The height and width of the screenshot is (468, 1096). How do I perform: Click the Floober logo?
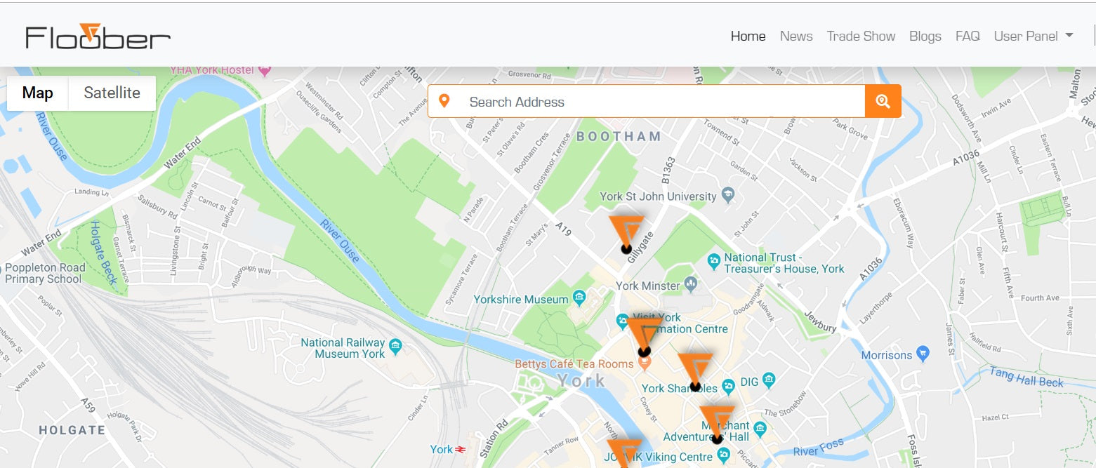(98, 36)
